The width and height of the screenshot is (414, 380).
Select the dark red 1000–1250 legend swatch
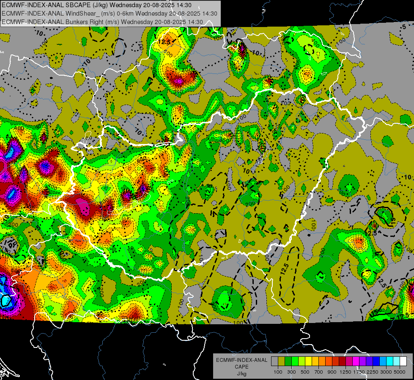coord(343,361)
